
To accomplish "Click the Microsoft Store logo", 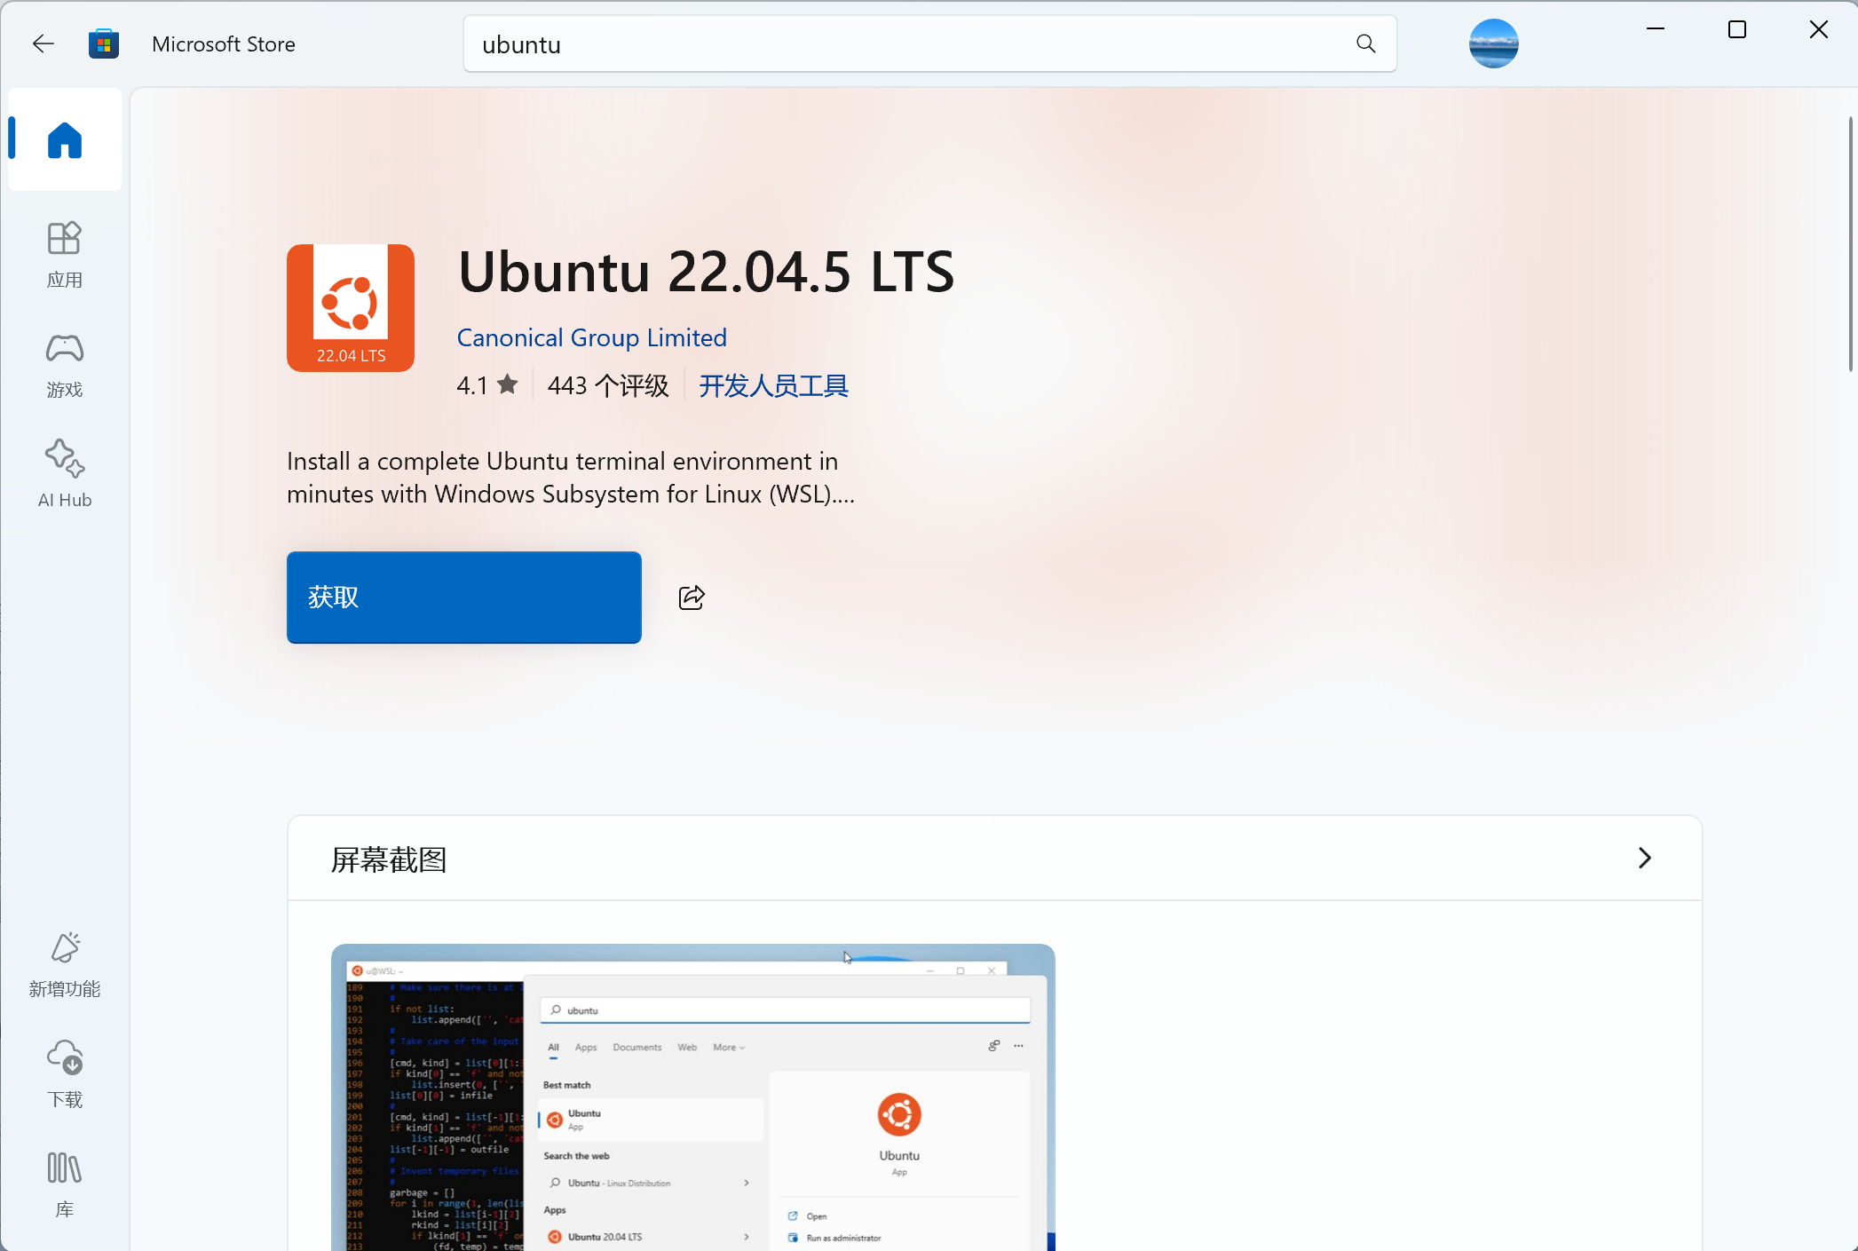I will pos(104,43).
